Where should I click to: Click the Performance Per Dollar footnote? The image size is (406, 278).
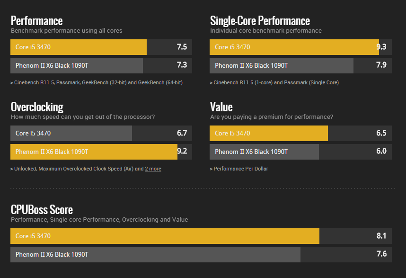tap(239, 169)
